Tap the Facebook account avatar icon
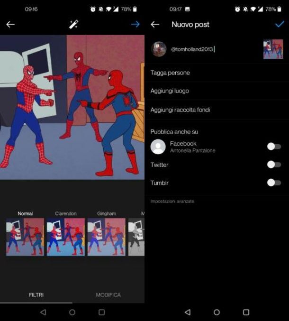Image resolution: width=289 pixels, height=321 pixels. click(x=158, y=147)
